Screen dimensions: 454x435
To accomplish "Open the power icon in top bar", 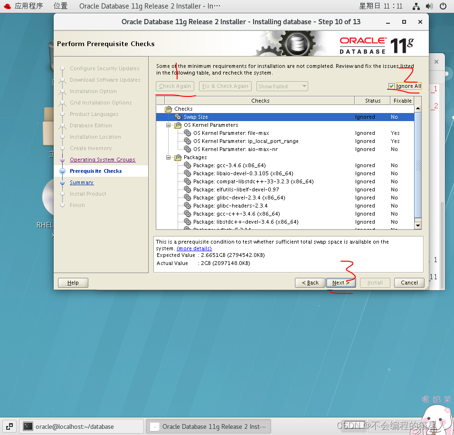I will 443,6.
